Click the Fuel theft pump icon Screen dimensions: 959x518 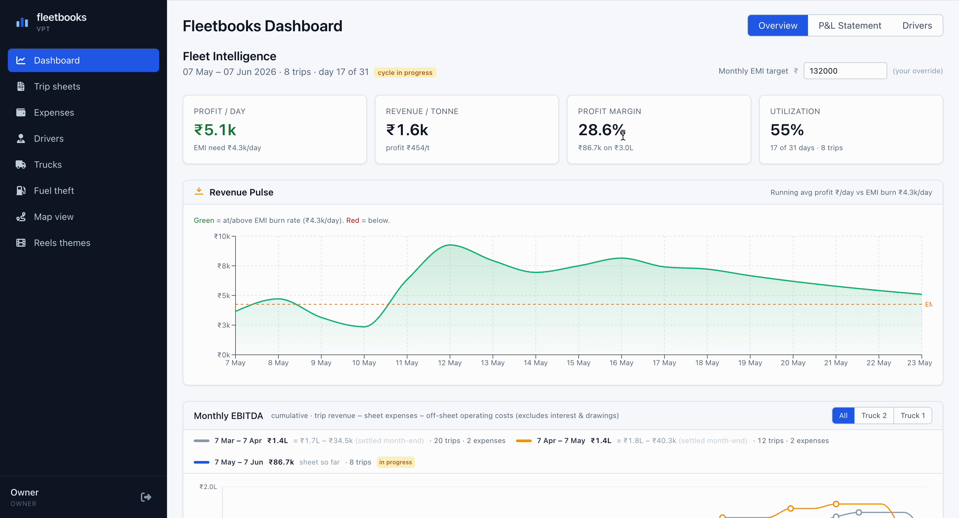click(21, 190)
